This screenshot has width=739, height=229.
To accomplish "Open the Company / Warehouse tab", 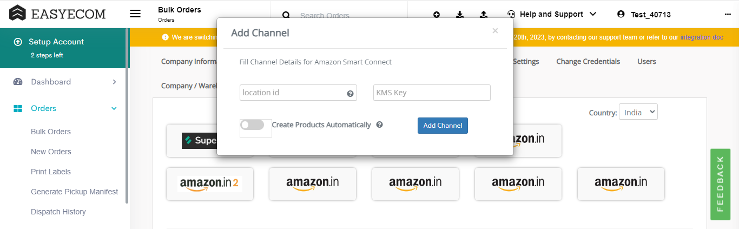I will (189, 86).
